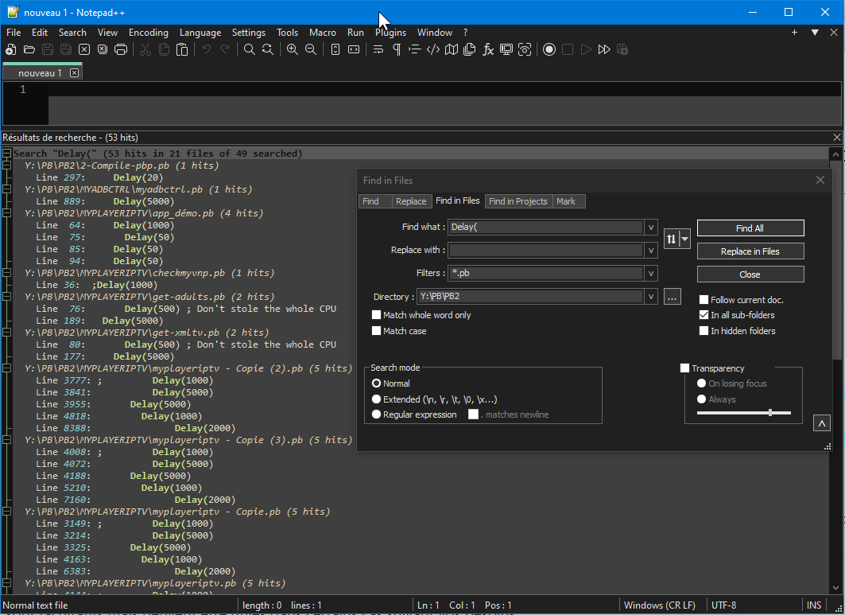Start macro recording with record icon

tap(549, 49)
